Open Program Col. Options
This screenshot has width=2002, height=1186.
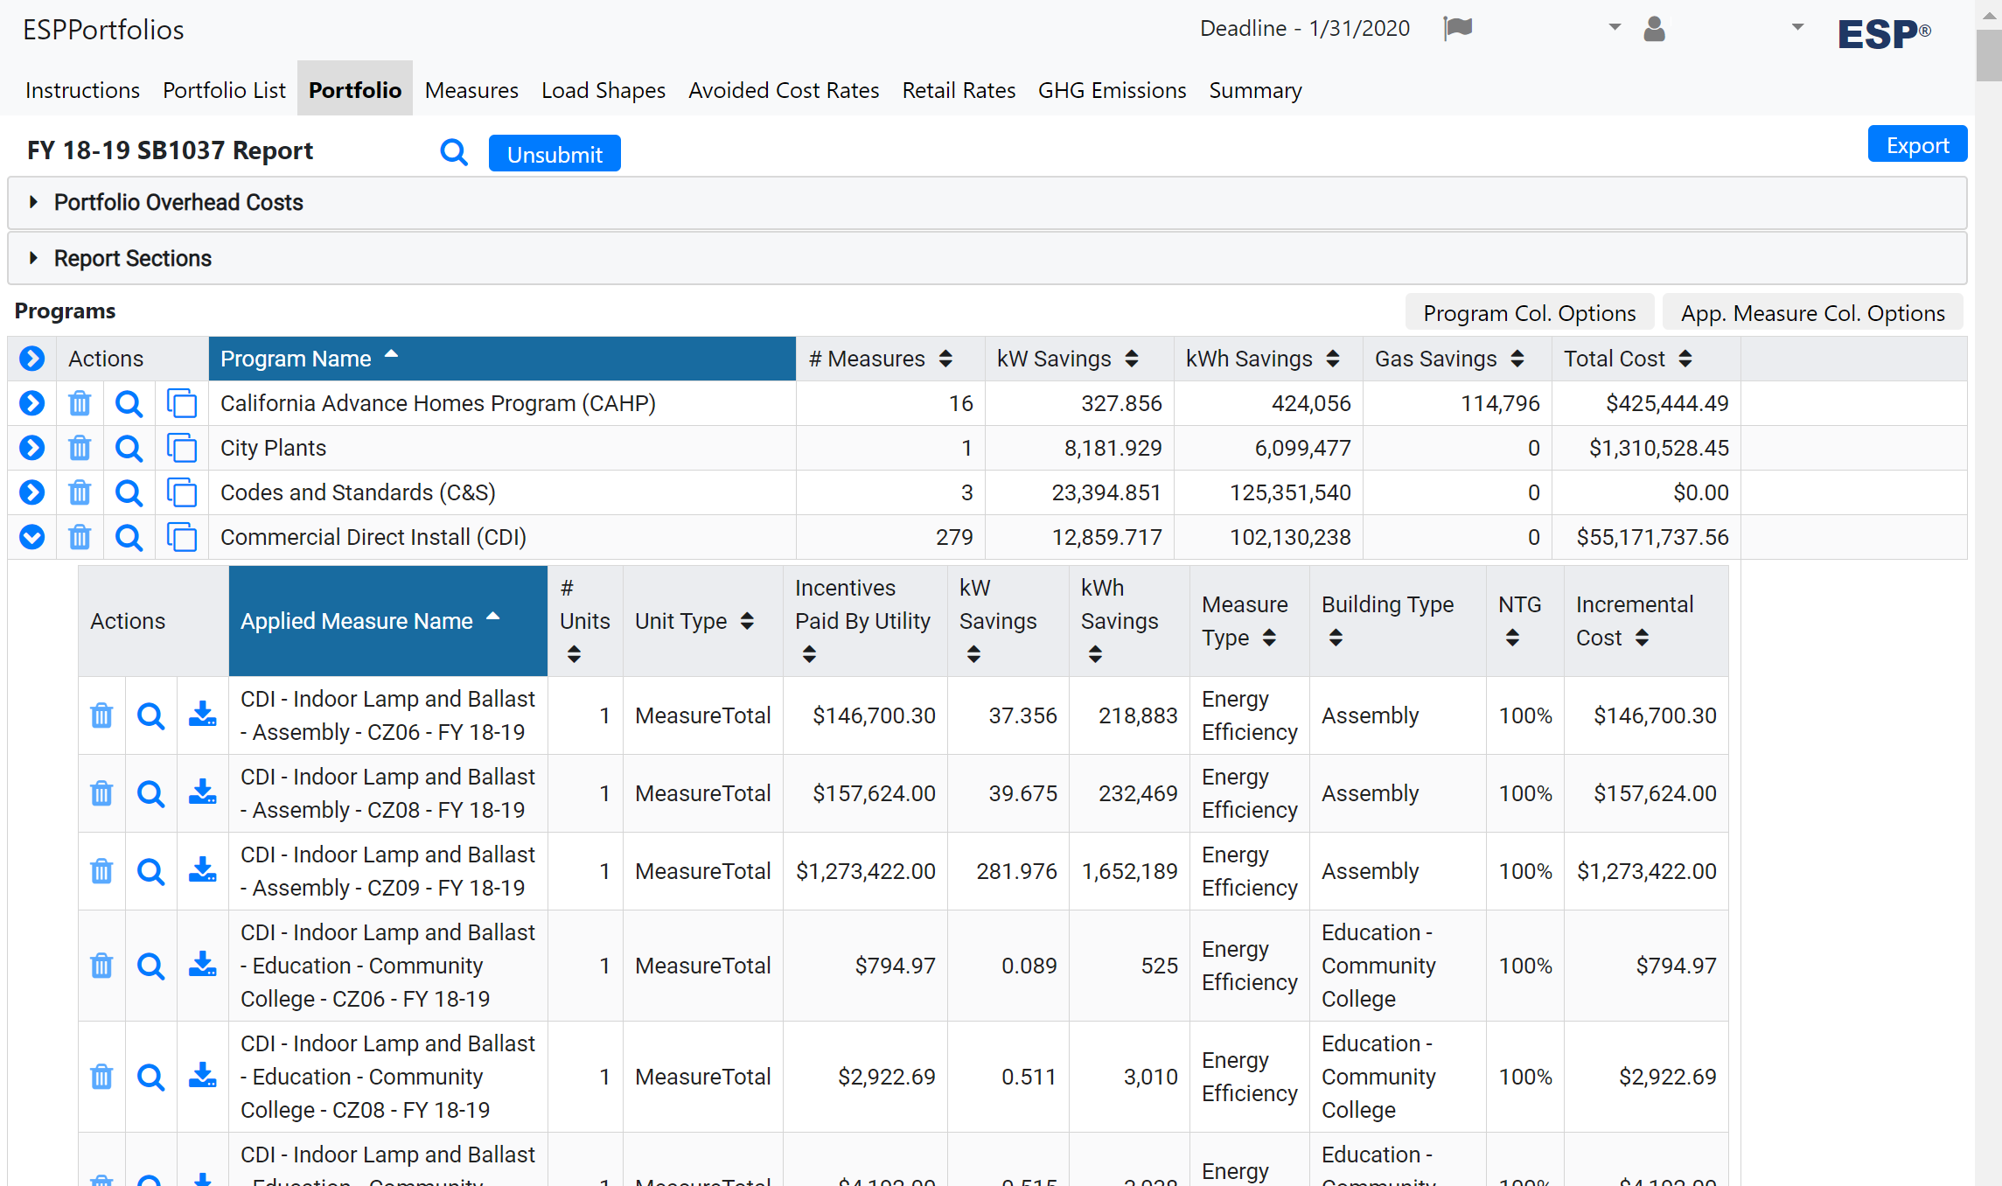click(1529, 313)
